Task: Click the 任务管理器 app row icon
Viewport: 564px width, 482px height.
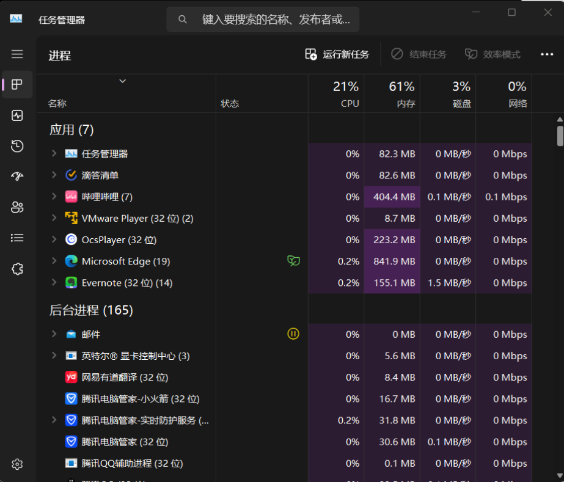Action: tap(71, 154)
